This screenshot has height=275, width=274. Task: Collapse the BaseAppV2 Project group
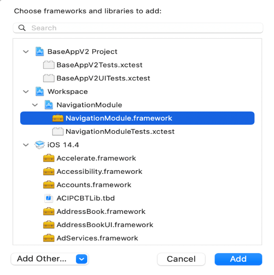point(26,52)
